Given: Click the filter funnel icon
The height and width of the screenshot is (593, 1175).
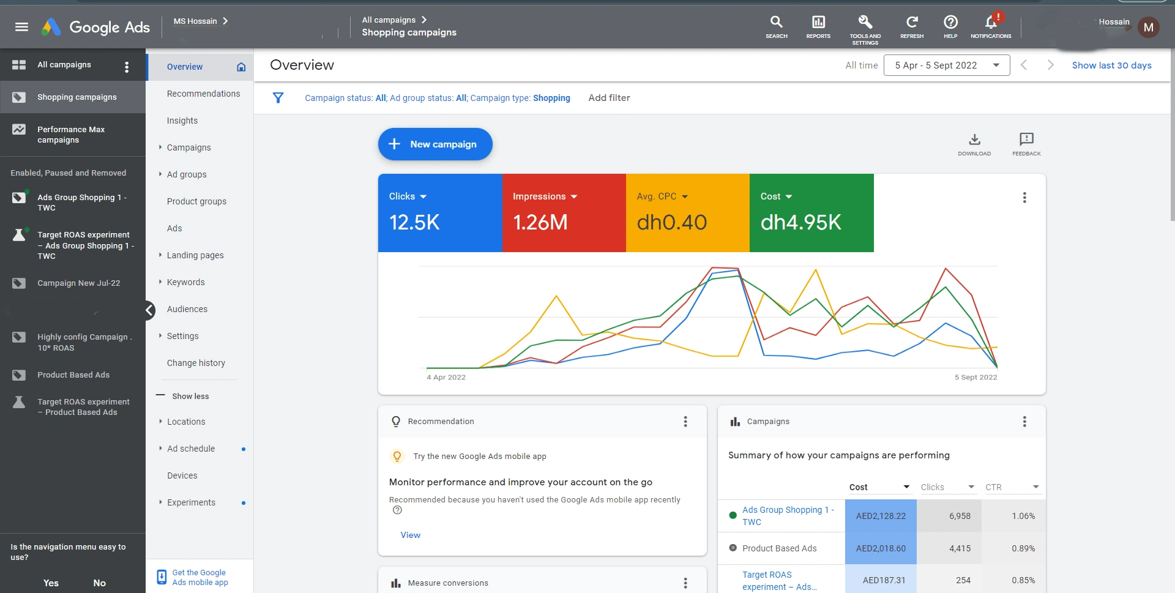Looking at the screenshot, I should point(278,98).
